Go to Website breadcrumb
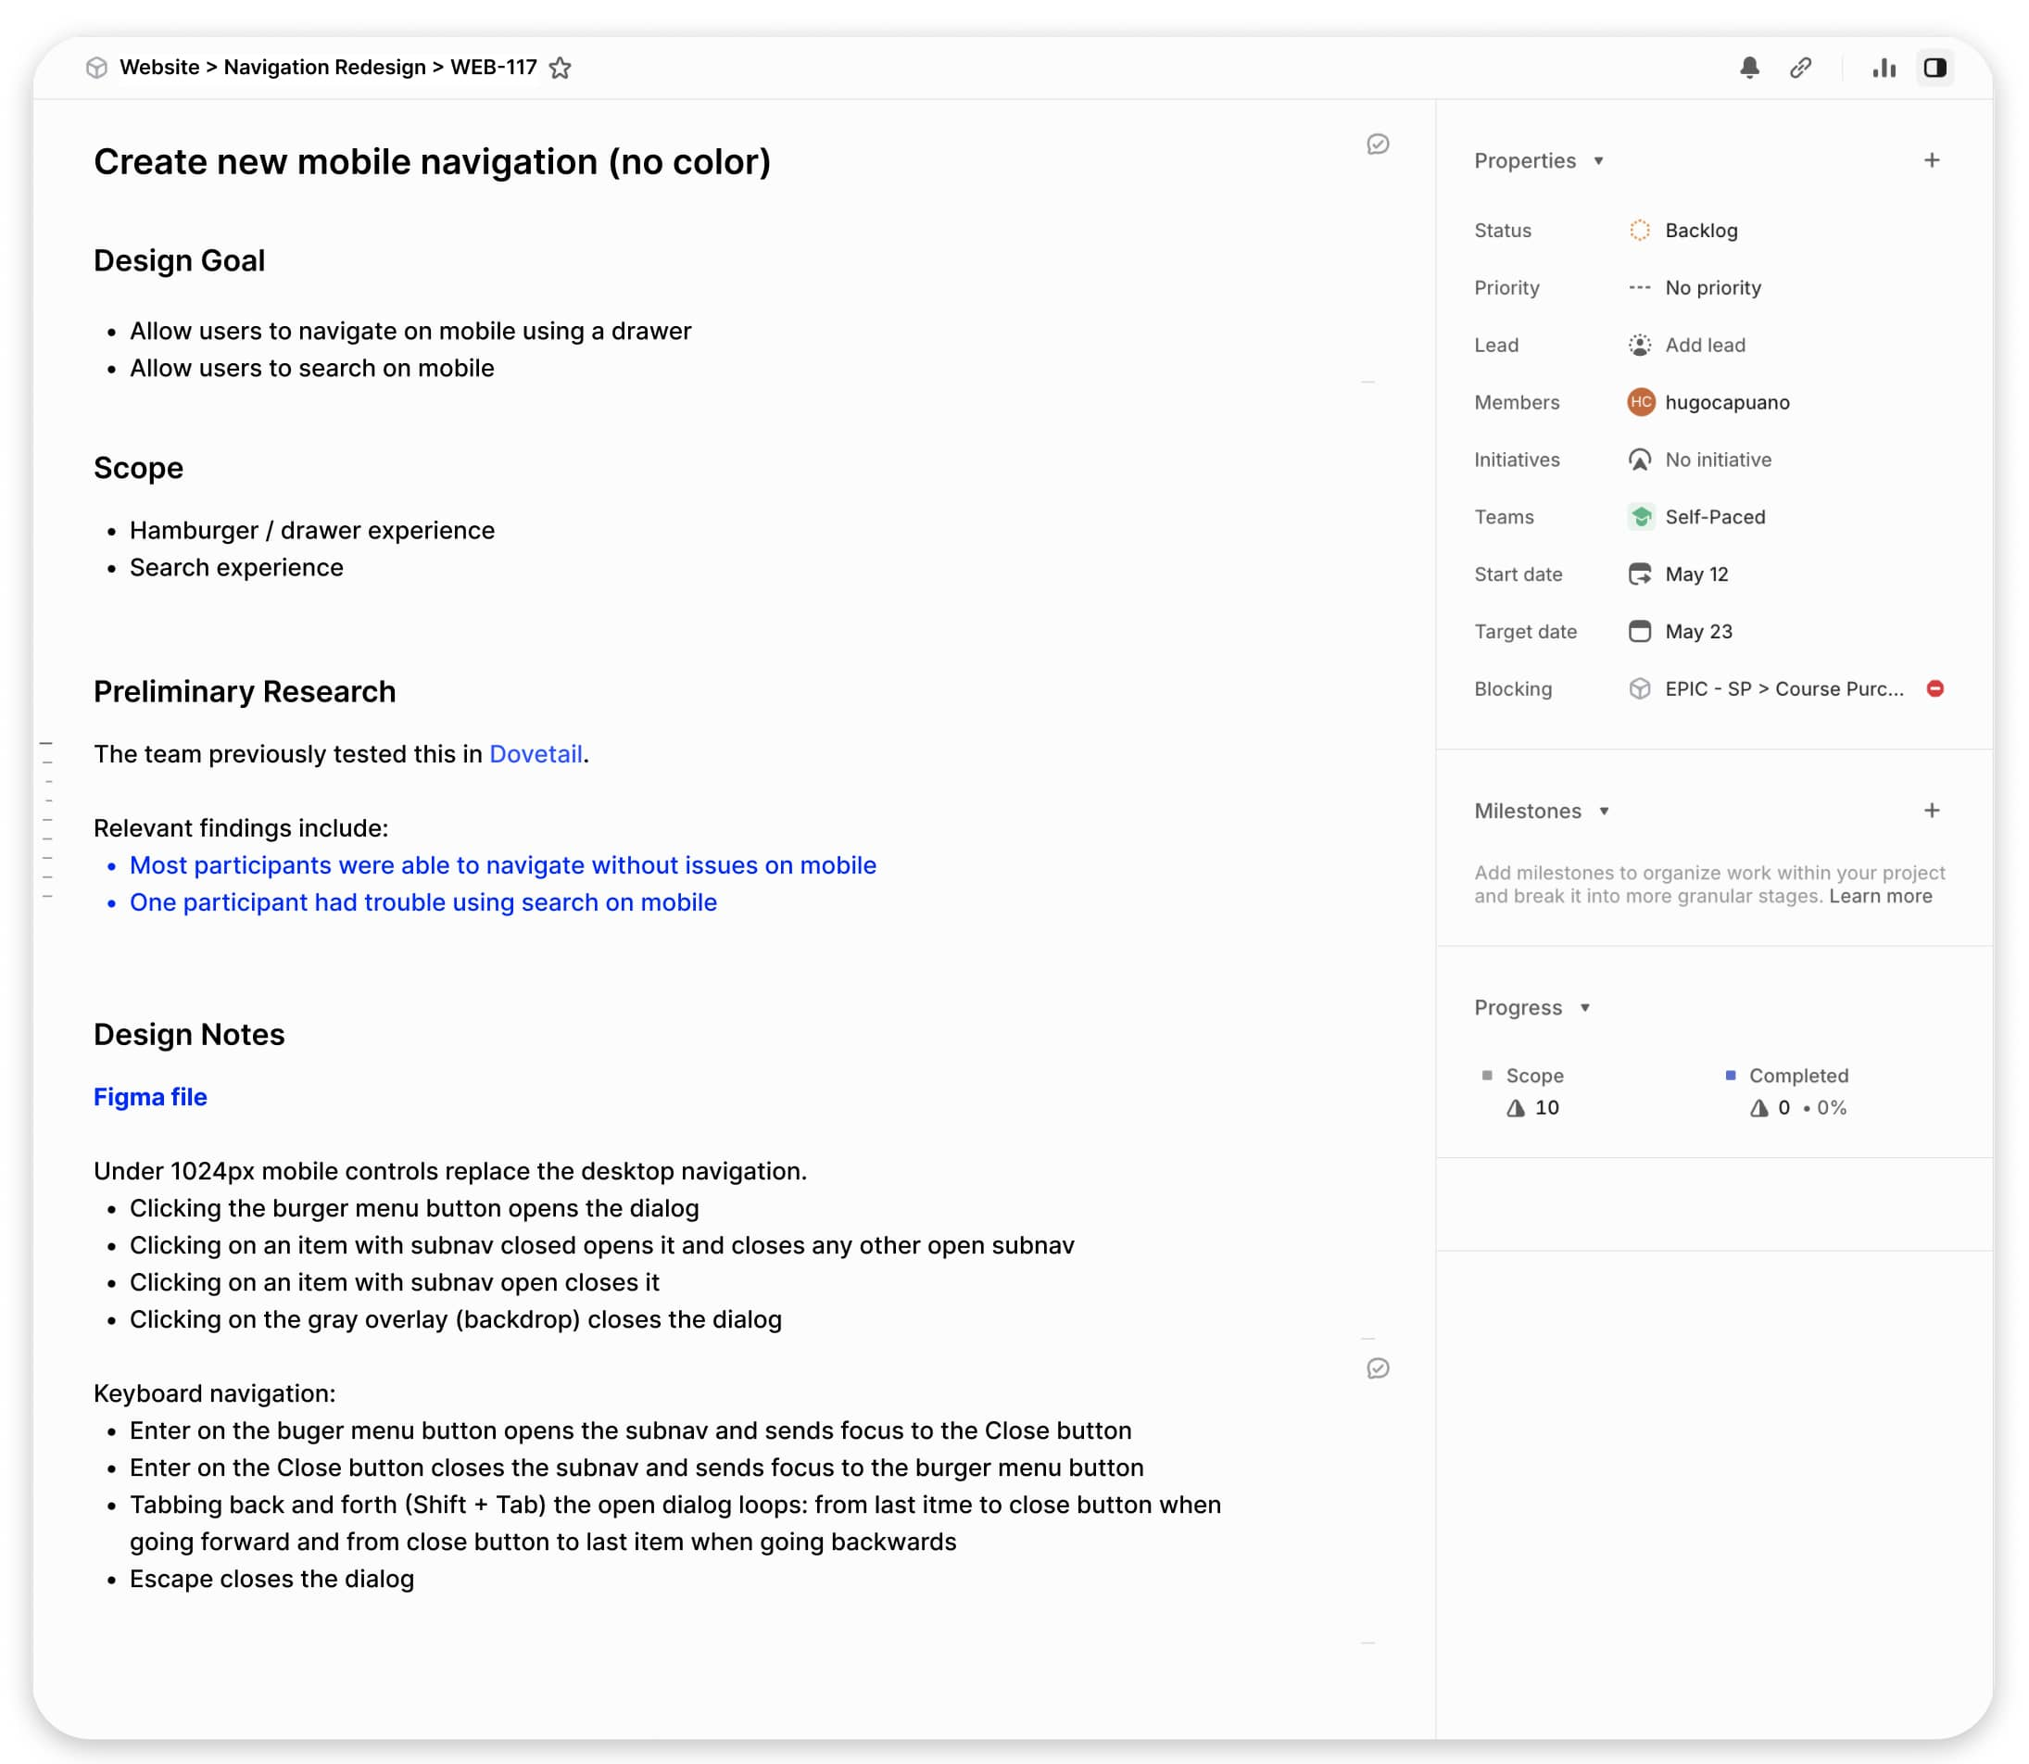Viewport: 2029px width, 1764px height. pos(159,67)
